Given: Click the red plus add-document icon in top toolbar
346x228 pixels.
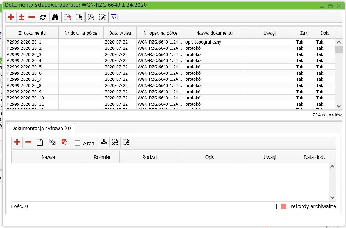Looking at the screenshot, I should tap(11, 17).
